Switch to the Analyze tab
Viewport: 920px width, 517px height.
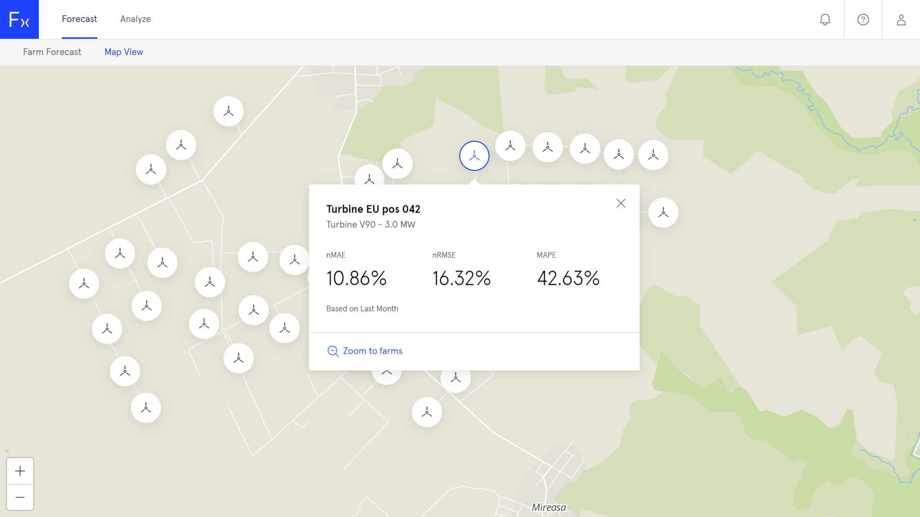(136, 19)
